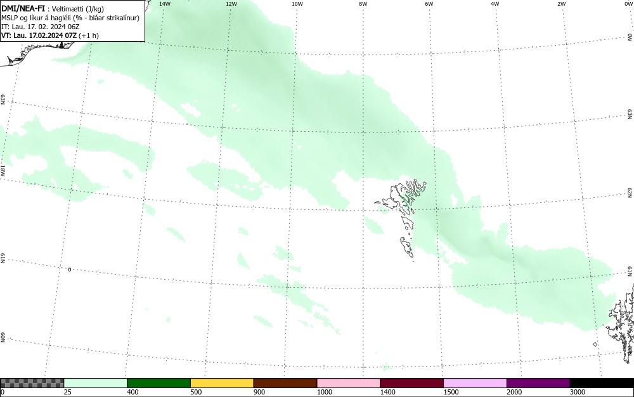Click the legend value "400"
Screen dimensions: 634x397
[x=133, y=392]
